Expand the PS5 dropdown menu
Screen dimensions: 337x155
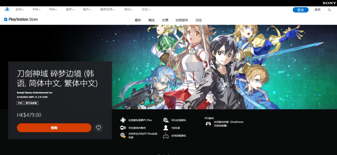pyautogui.click(x=37, y=10)
